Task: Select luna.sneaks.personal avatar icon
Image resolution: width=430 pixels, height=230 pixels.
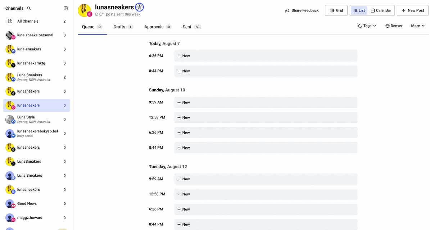Action: tap(10, 35)
